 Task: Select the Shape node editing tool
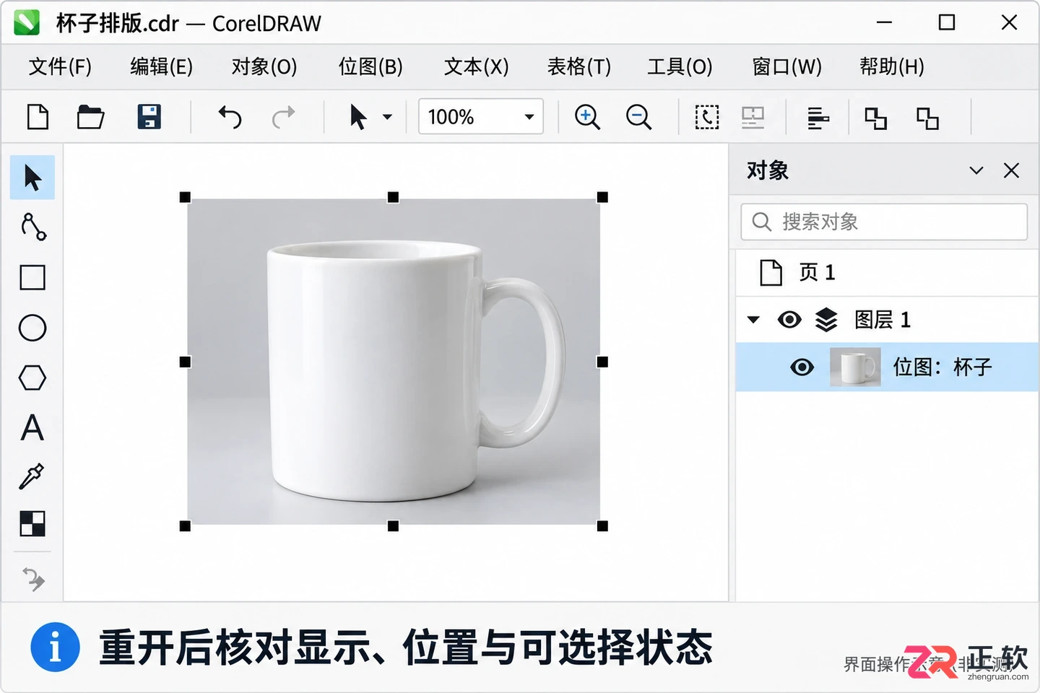pyautogui.click(x=33, y=227)
